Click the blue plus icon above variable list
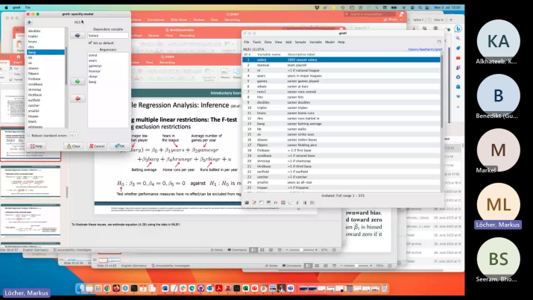 (x=29, y=22)
